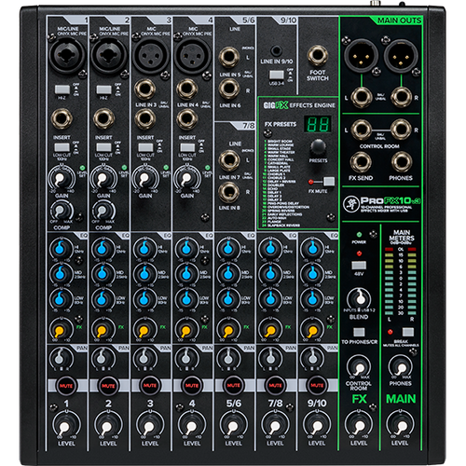The height and width of the screenshot is (466, 466).
Task: Click the right XLR MAIN OUT connector
Action: click(401, 56)
